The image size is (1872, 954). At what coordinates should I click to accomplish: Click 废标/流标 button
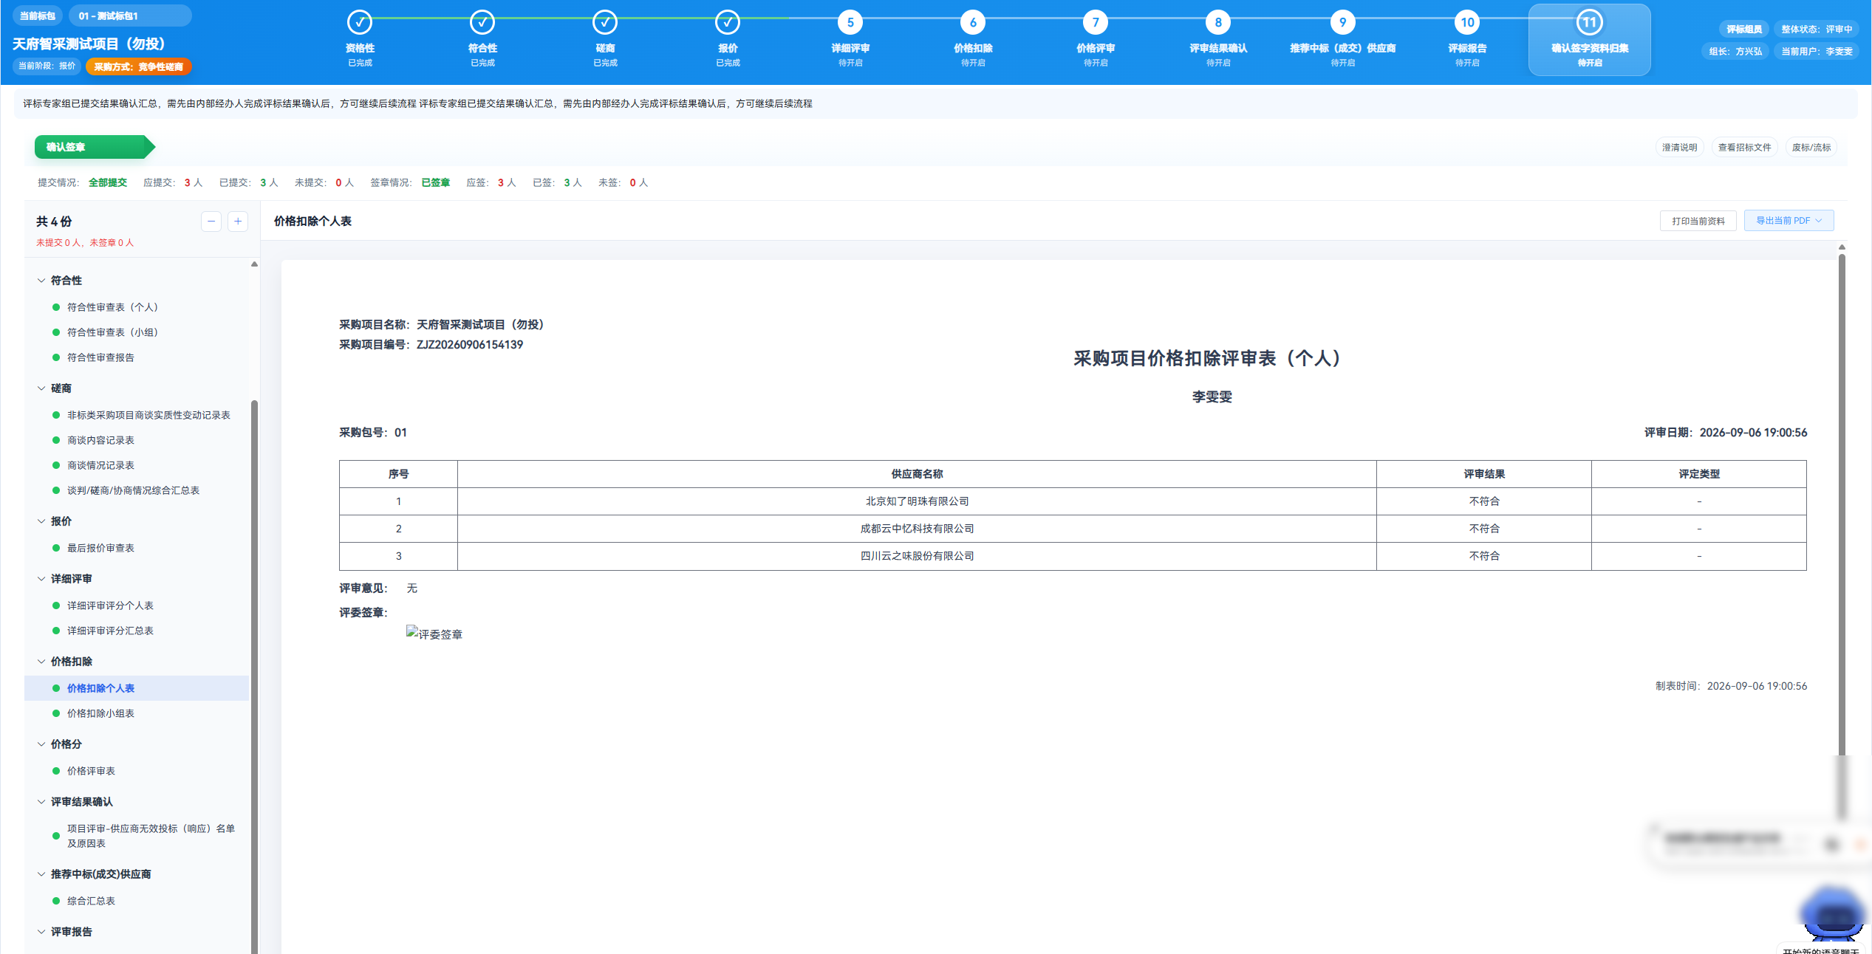pos(1811,148)
